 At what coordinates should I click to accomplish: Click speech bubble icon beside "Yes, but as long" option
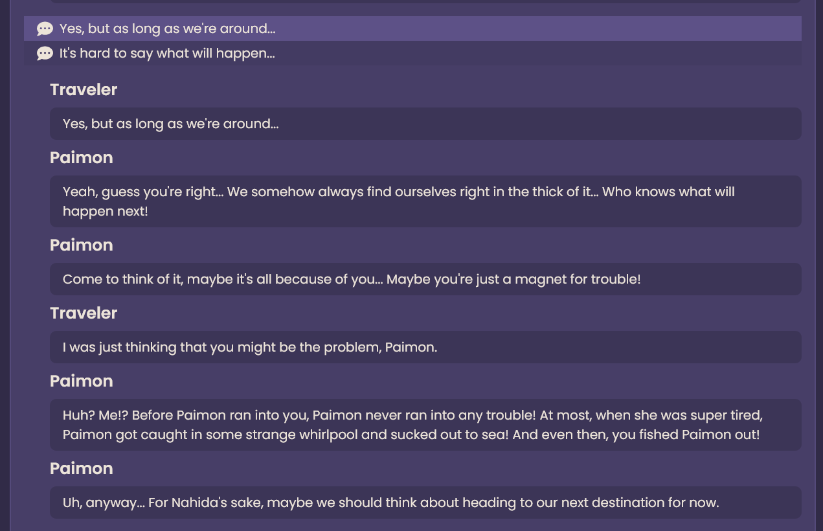(x=45, y=29)
